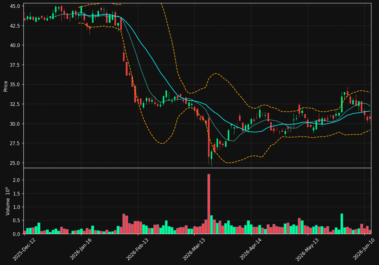Screen dimensions: 379x265
Task: Click the 40.0 price axis value
Action: tap(15, 45)
